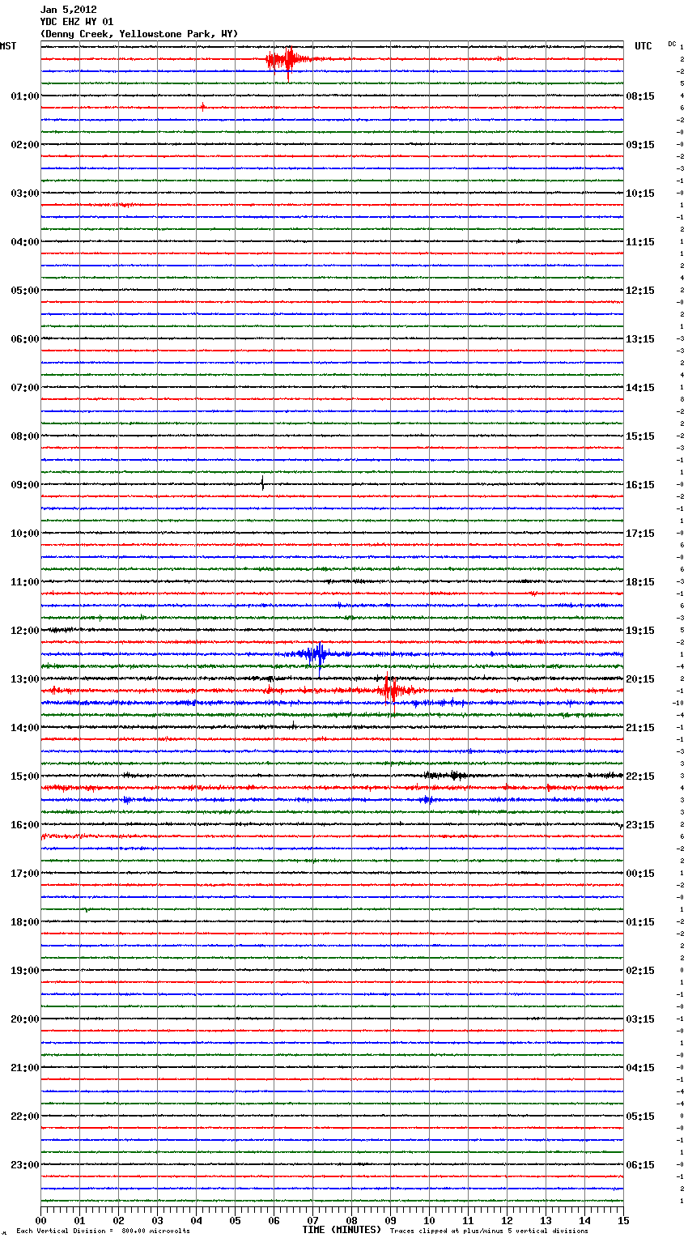The image size is (688, 1242).
Task: Select the Traces clipped footer note
Action: pyautogui.click(x=489, y=1231)
